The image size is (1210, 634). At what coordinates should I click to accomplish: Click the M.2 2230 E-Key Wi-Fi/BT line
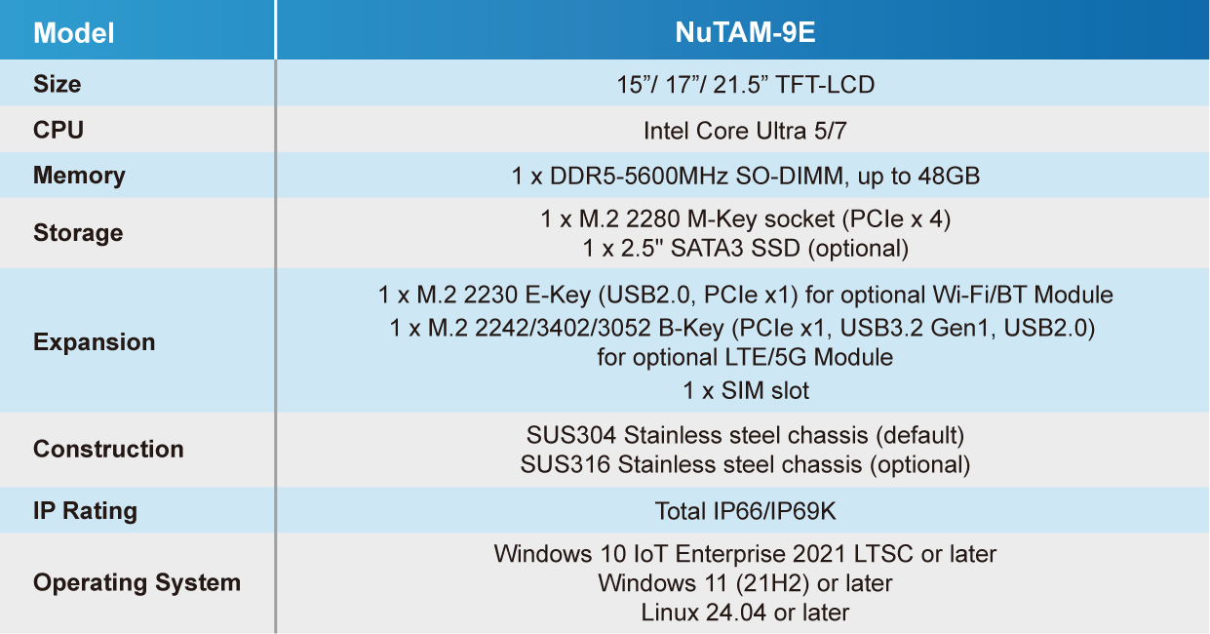[x=745, y=295]
